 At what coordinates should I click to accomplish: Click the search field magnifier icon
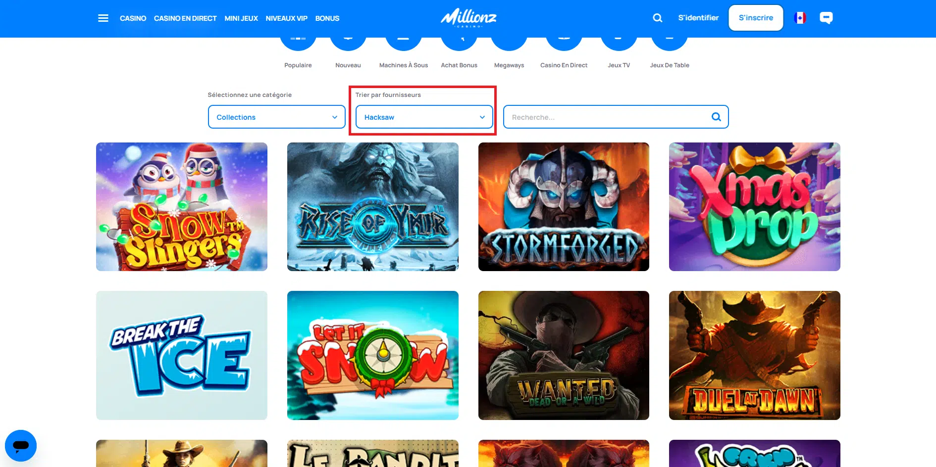coord(716,117)
